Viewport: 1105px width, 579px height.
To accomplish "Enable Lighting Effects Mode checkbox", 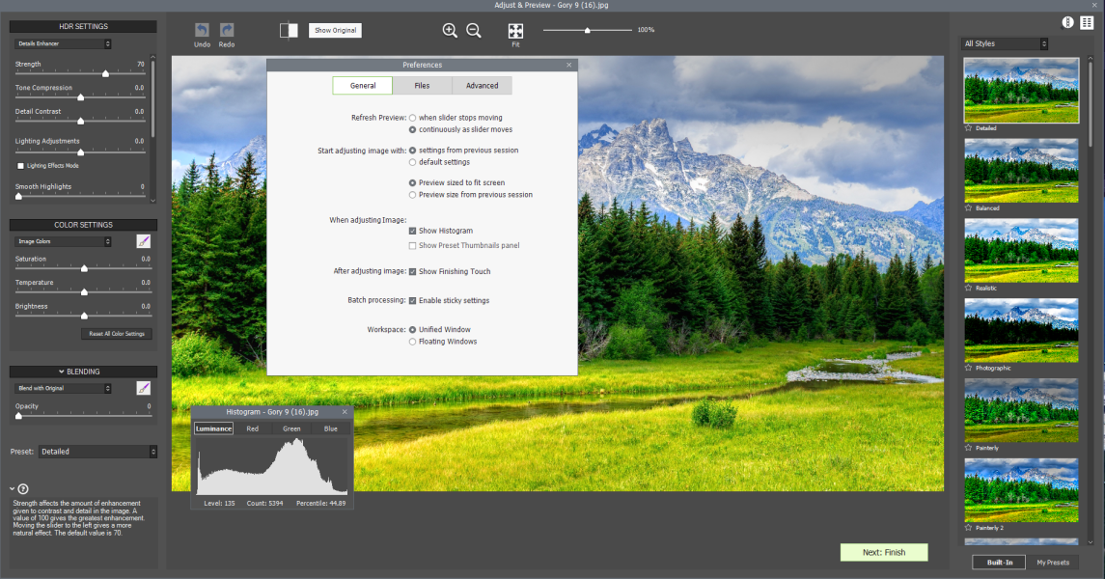I will 20,166.
